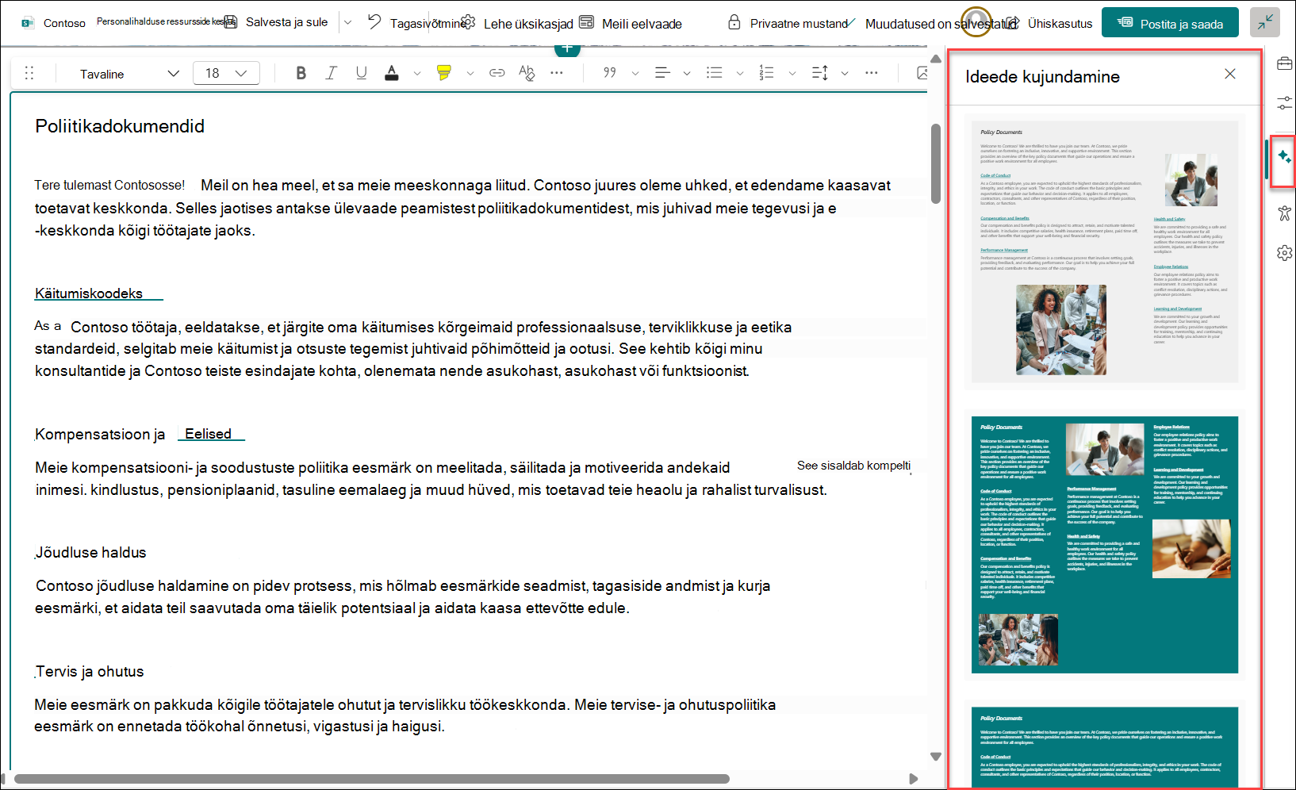Viewport: 1296px width, 790px height.
Task: Click the vertical page scrollbar thumb
Action: 936,163
